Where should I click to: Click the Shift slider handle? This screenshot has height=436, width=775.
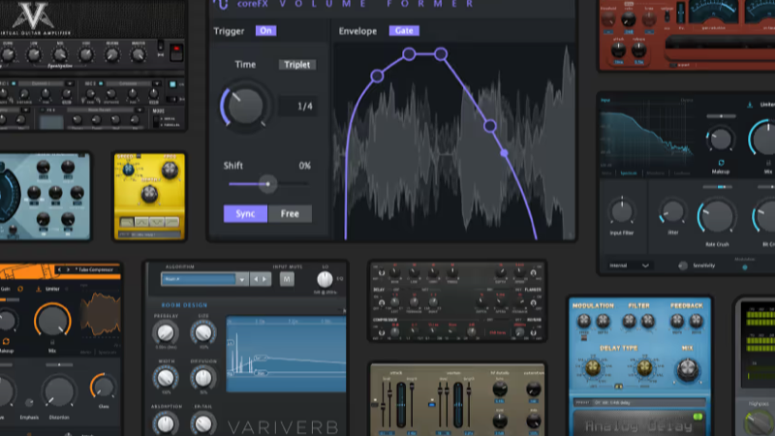pyautogui.click(x=268, y=184)
